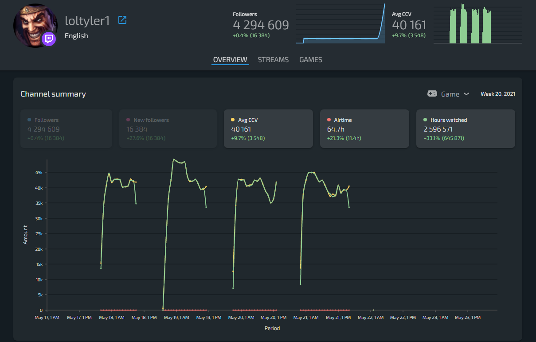Click the May 21, 1 PM axis label
This screenshot has height=342, width=536.
pos(339,317)
